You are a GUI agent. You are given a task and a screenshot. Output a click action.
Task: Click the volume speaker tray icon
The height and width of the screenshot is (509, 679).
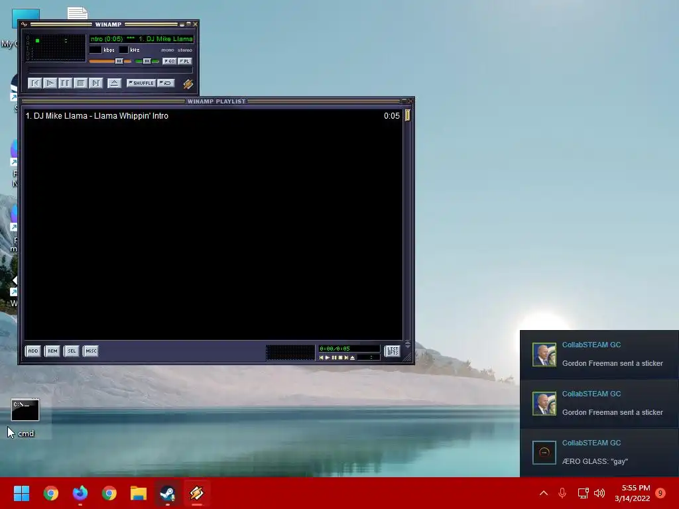pyautogui.click(x=599, y=493)
